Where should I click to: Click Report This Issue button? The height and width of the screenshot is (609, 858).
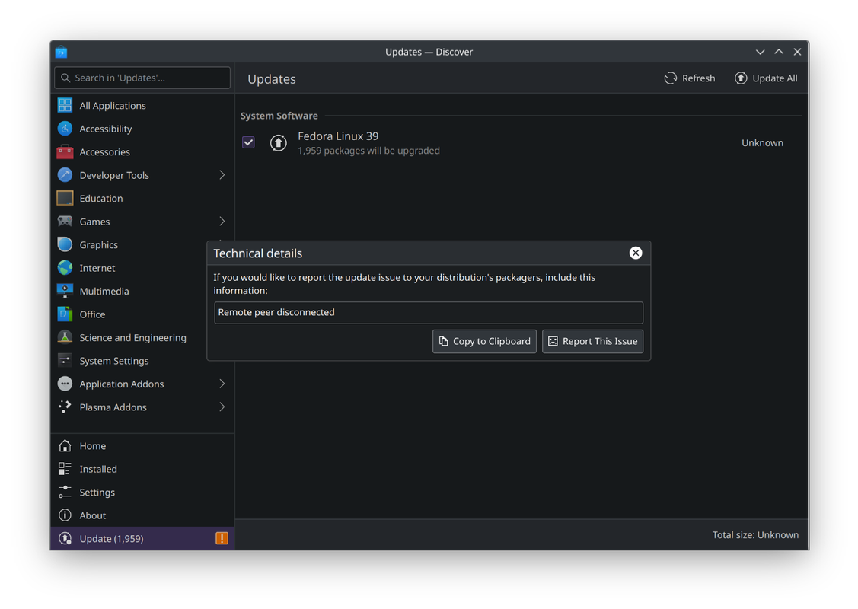pyautogui.click(x=592, y=341)
